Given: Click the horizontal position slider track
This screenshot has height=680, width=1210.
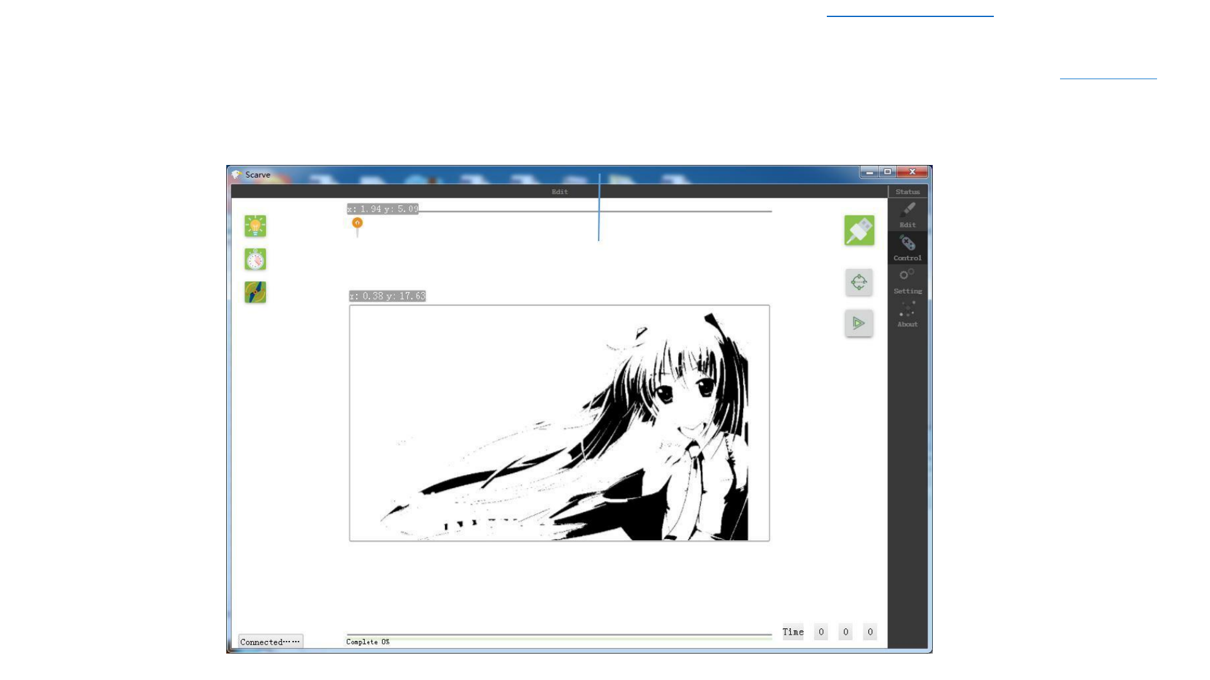Looking at the screenshot, I should (662, 212).
